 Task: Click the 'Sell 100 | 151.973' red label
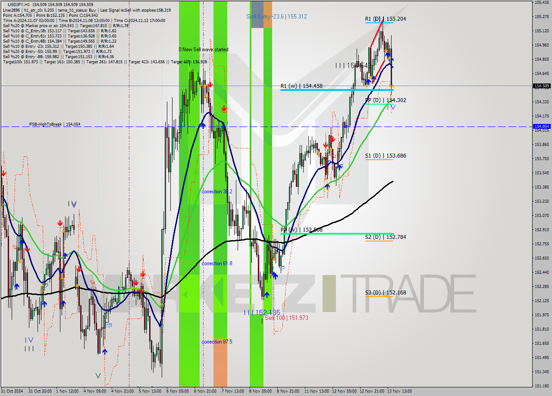(x=286, y=318)
